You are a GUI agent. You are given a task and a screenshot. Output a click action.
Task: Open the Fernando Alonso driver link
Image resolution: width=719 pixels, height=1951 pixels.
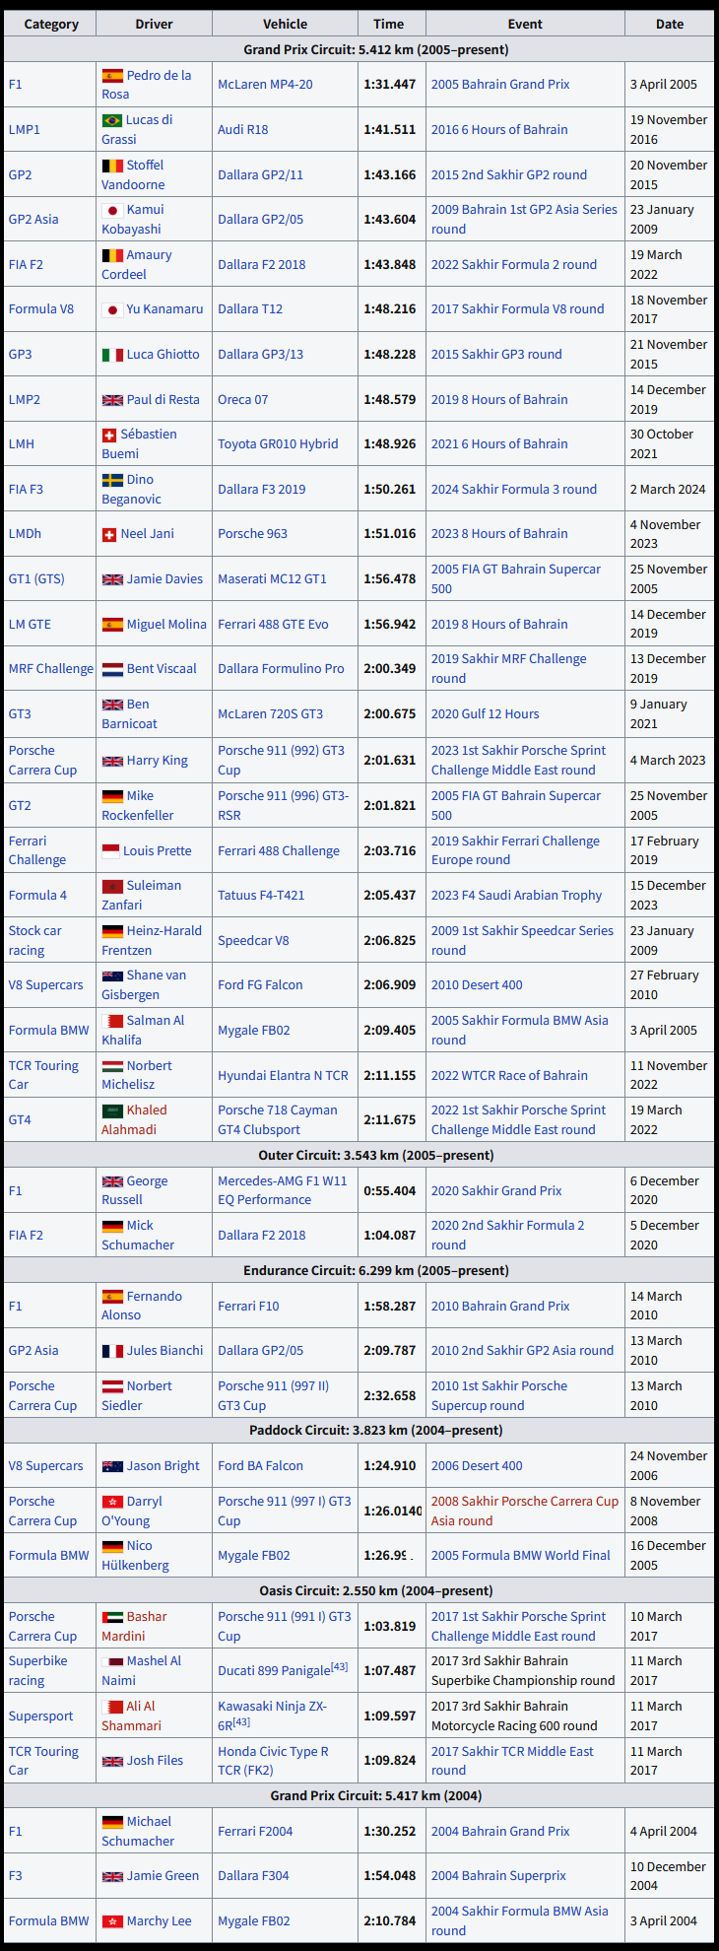(x=142, y=1306)
